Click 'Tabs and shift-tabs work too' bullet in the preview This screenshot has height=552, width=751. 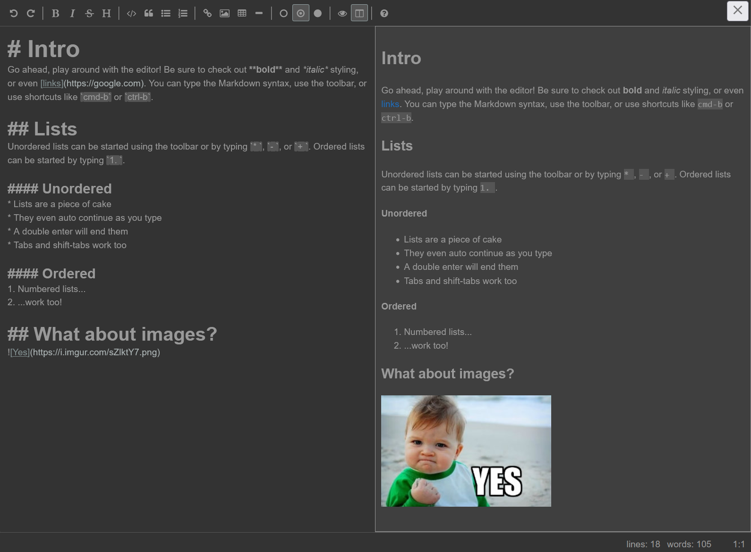pyautogui.click(x=460, y=281)
